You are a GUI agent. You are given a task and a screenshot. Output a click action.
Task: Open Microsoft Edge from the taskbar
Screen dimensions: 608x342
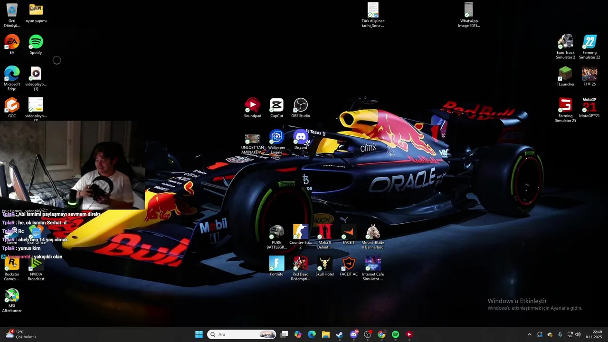click(312, 334)
